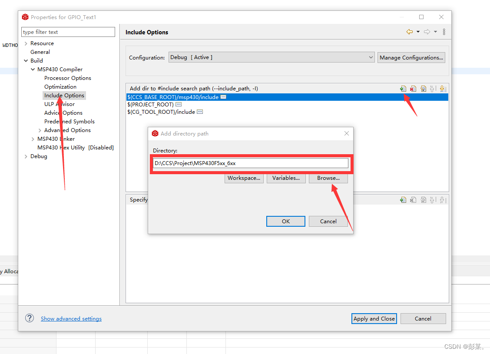
Task: Click Move Down icon in lower Specify panel
Action: [443, 200]
